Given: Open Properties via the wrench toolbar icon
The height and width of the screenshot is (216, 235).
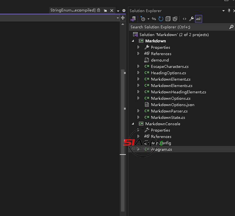Looking at the screenshot, I should [x=191, y=19].
